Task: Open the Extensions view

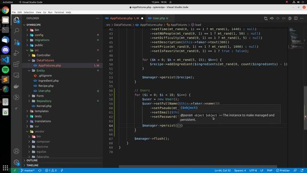Action: (x=16, y=64)
